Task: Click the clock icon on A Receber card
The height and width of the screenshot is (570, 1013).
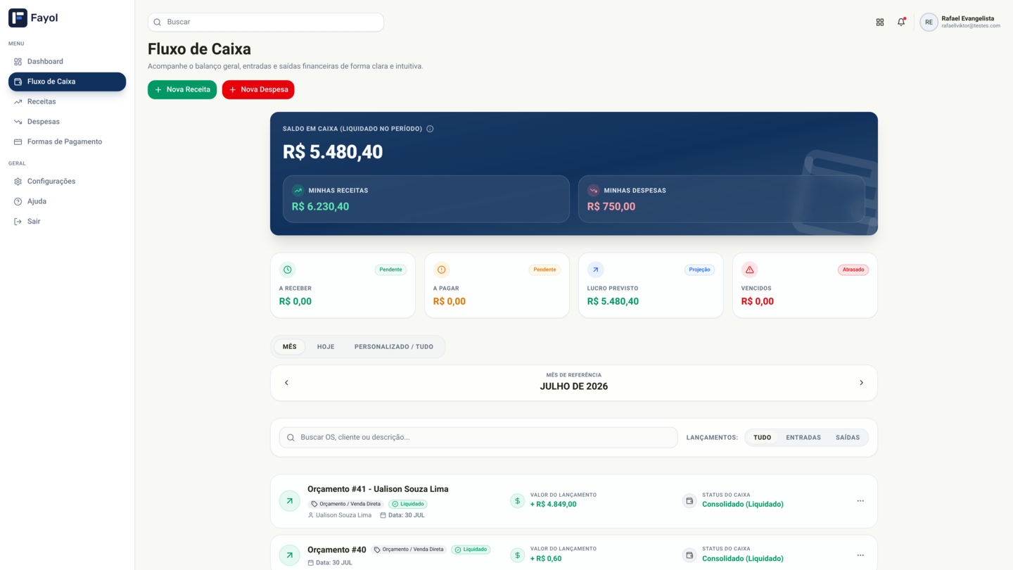Action: pos(287,270)
